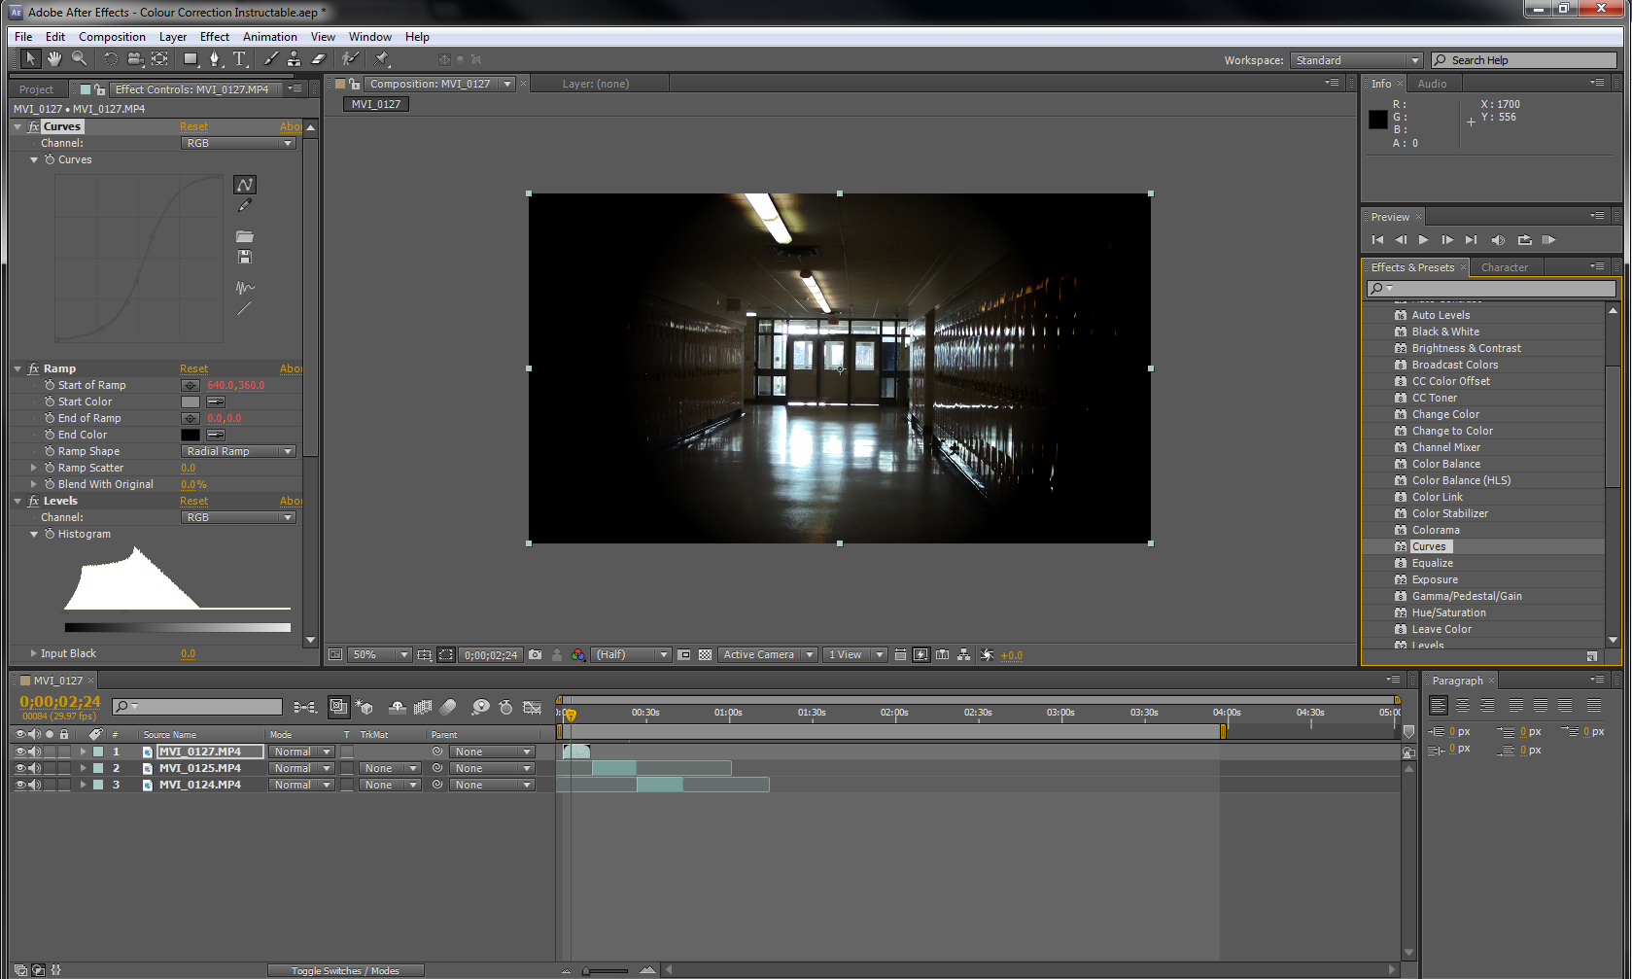Open Active Camera view dropdown
1632x979 pixels.
point(768,655)
